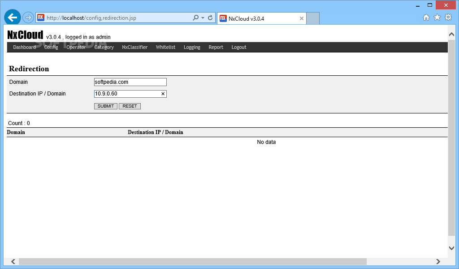459x269 pixels.
Task: Open favorites star icon
Action: tap(437, 17)
